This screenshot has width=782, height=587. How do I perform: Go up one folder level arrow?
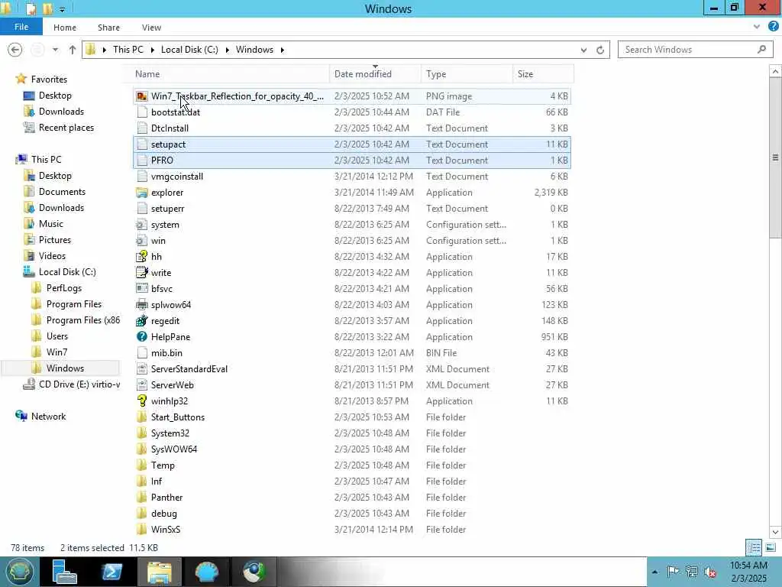point(73,50)
